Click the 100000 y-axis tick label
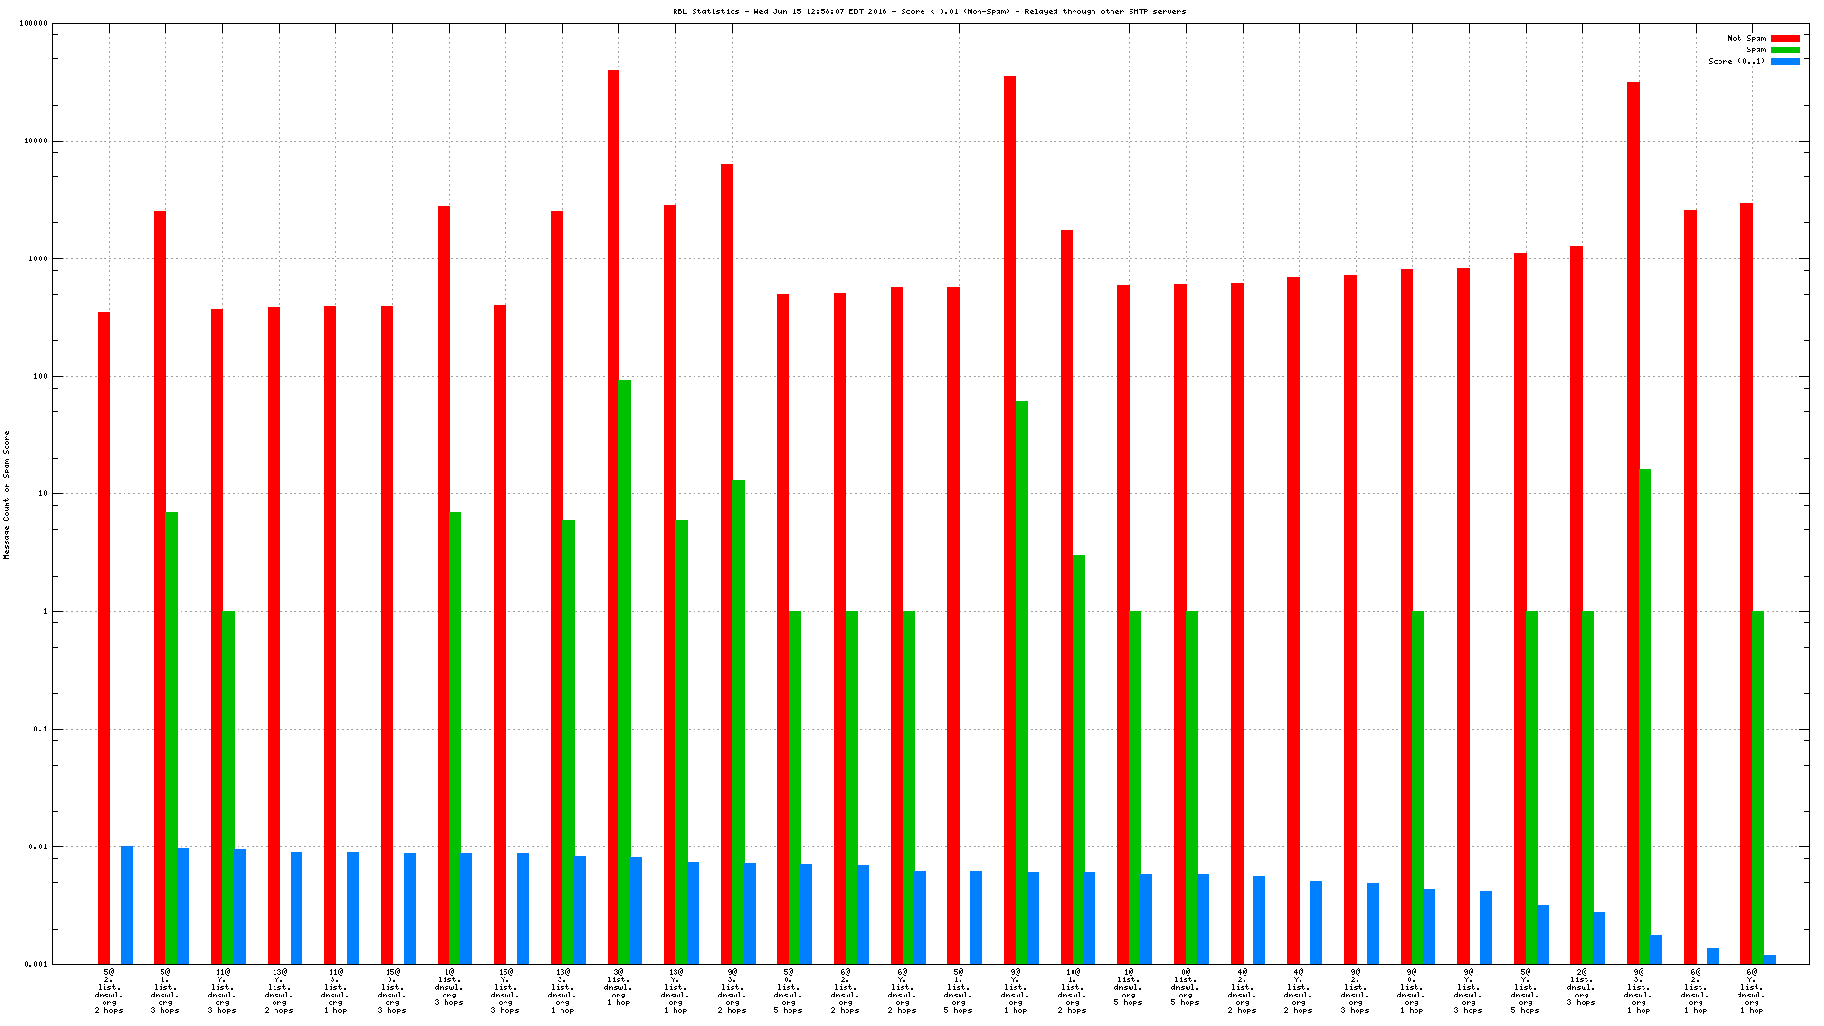 pyautogui.click(x=33, y=24)
